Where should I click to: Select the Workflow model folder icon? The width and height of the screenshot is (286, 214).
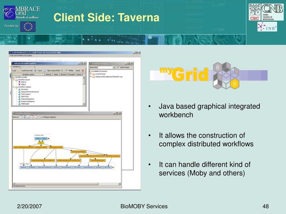click(13, 77)
